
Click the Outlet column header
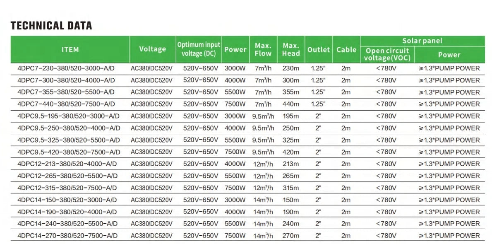coord(319,50)
